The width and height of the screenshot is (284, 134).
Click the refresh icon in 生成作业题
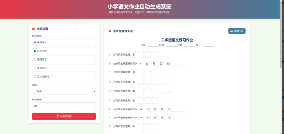pos(57,116)
